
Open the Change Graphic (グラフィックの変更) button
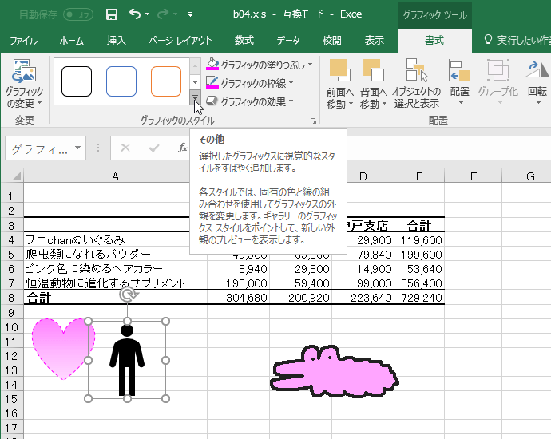click(x=24, y=85)
